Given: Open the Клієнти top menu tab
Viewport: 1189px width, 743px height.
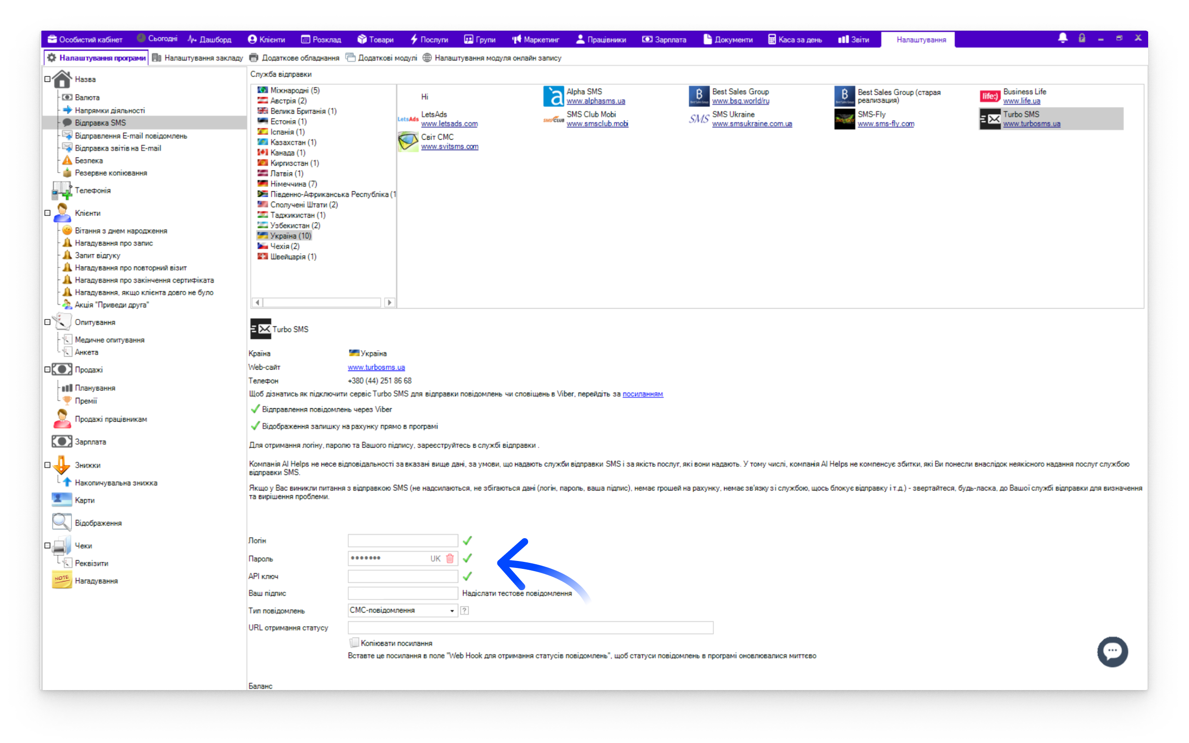Looking at the screenshot, I should click(266, 39).
